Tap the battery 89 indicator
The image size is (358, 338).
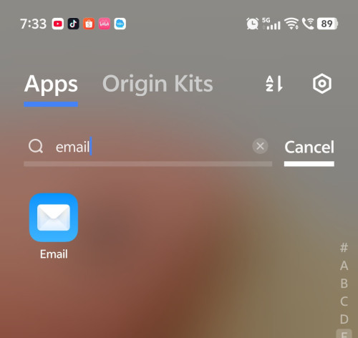tap(327, 24)
